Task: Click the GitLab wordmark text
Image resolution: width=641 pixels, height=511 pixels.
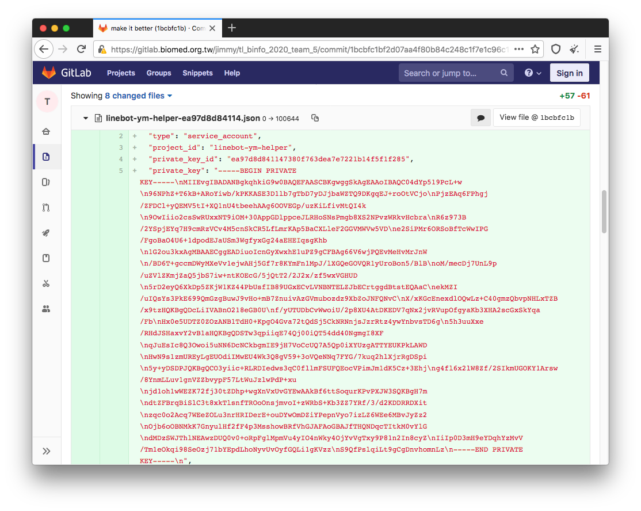Action: point(76,73)
